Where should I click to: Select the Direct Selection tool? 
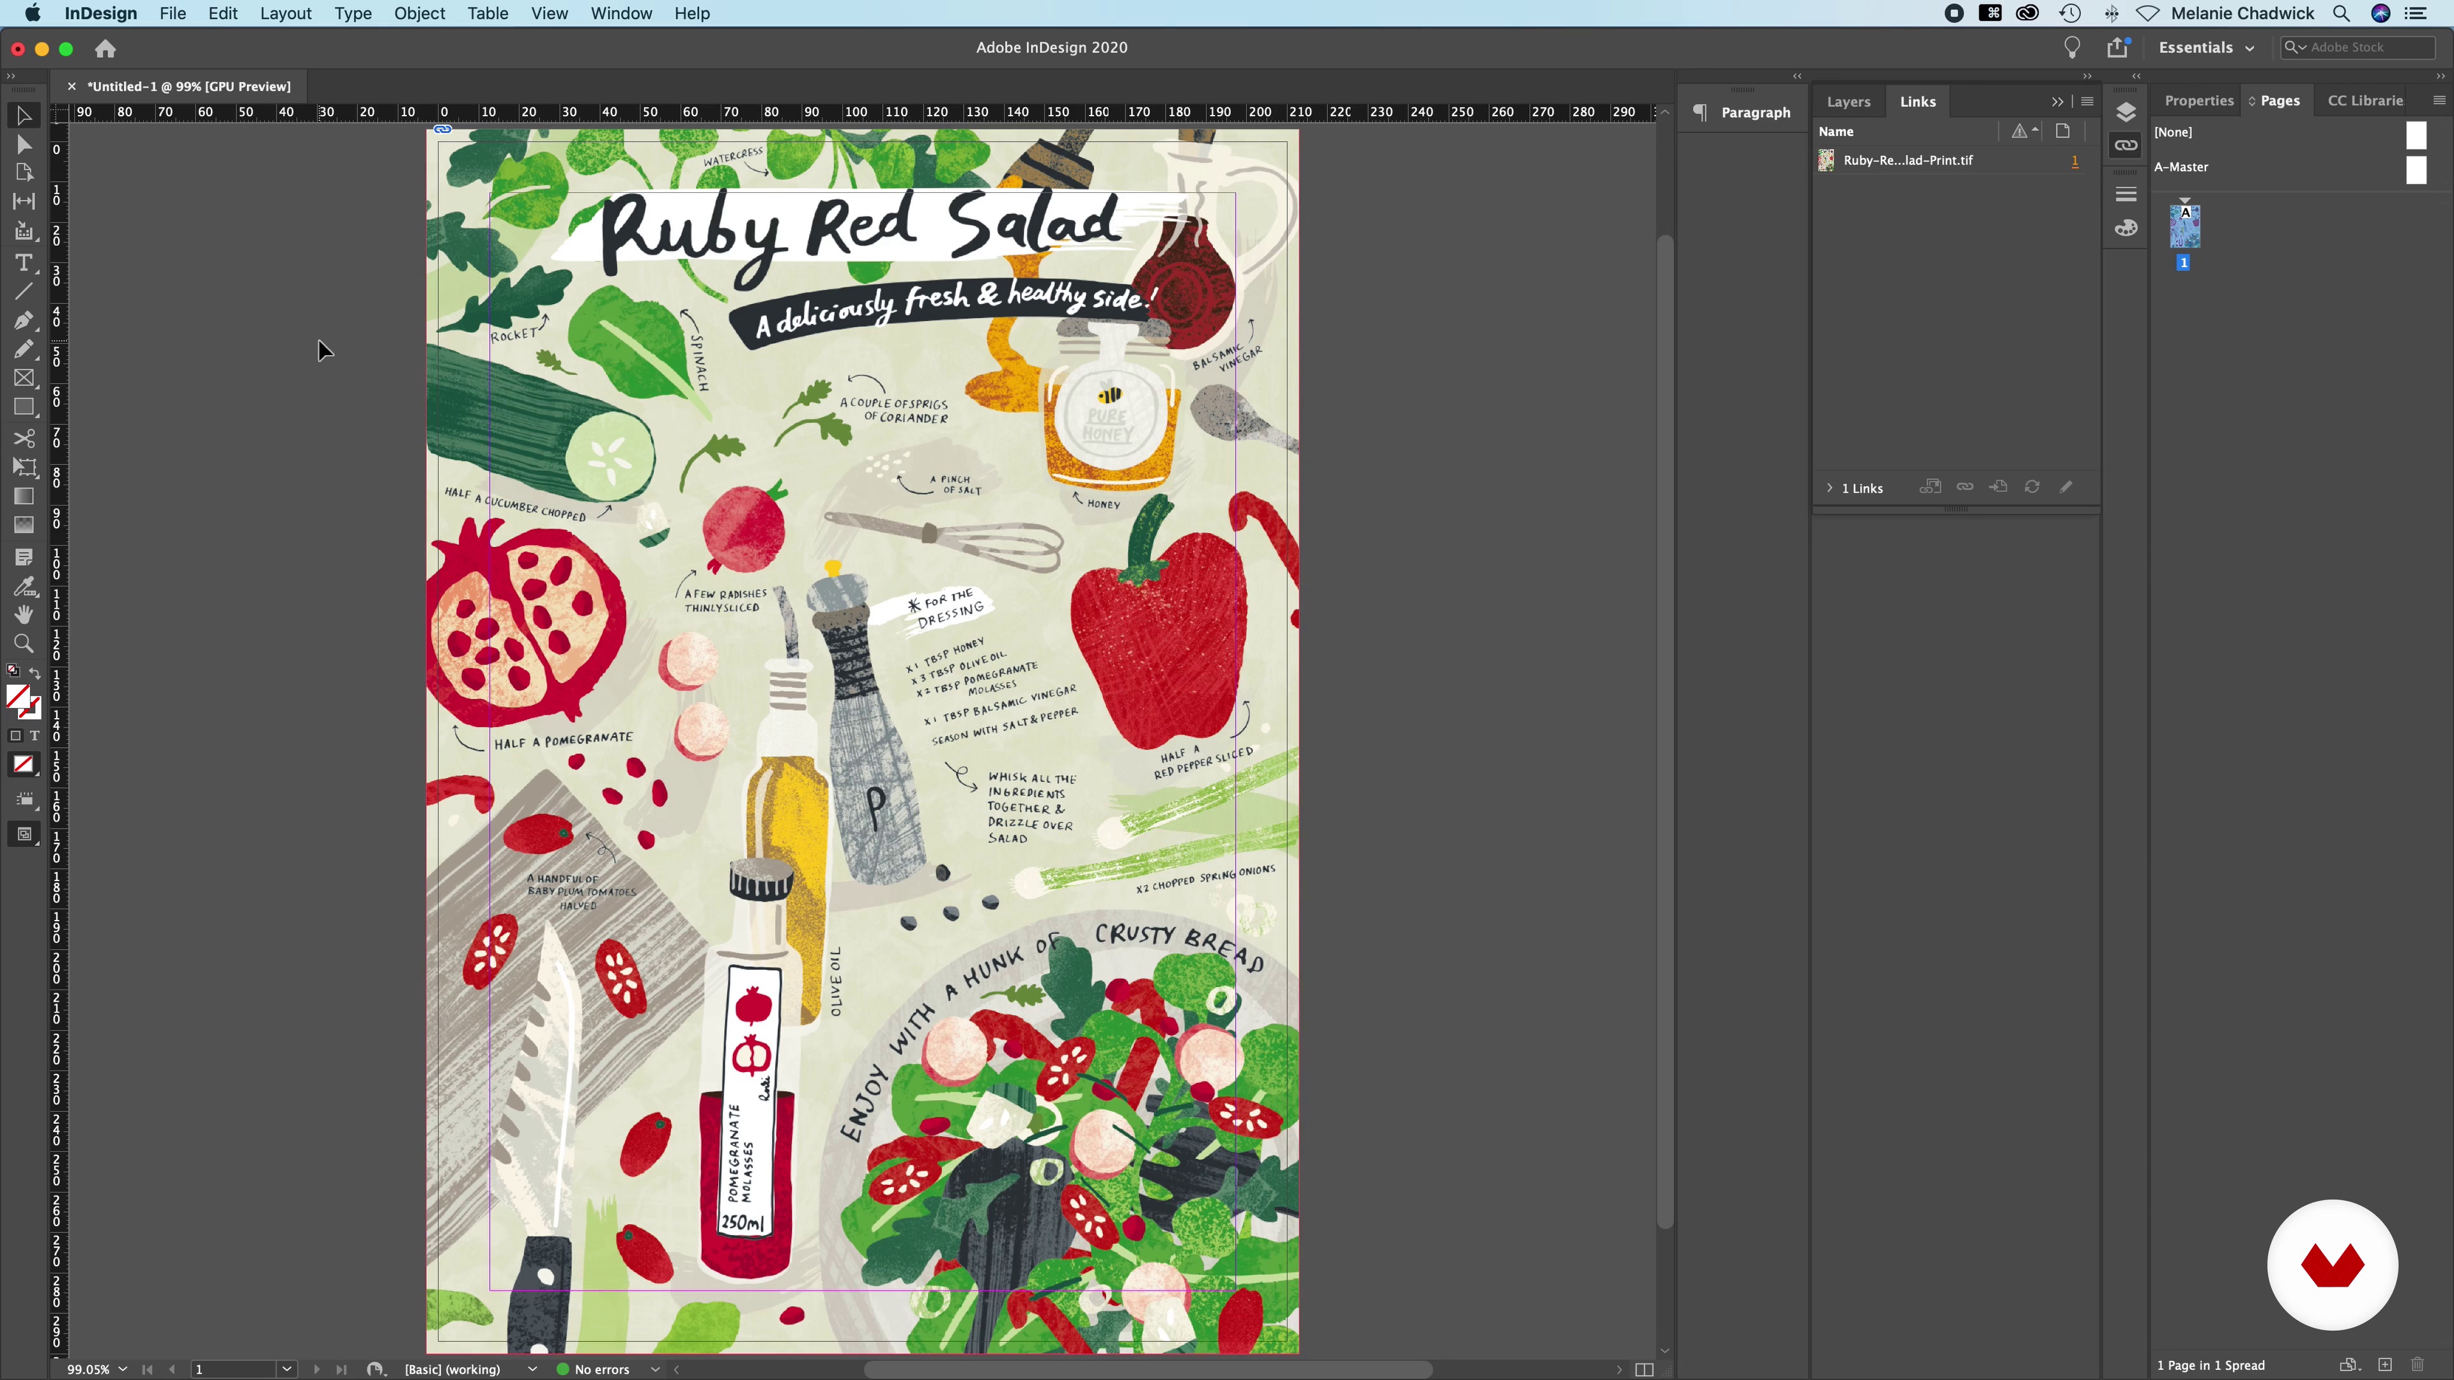[x=24, y=145]
